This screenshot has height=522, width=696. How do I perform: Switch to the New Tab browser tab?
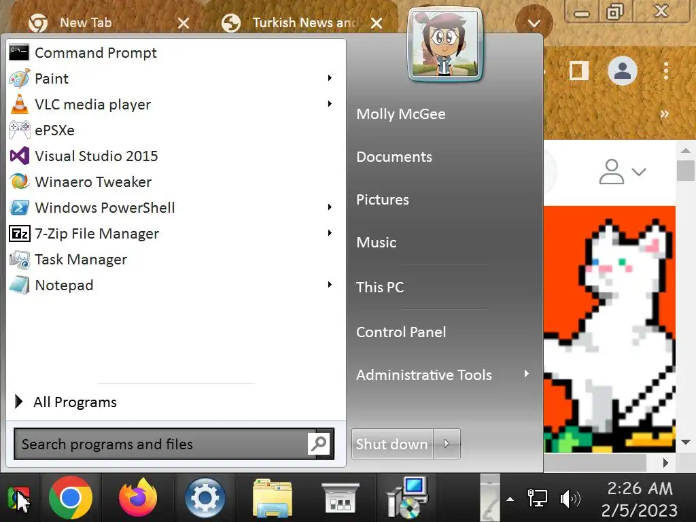pos(86,22)
